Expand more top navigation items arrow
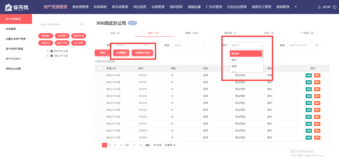The image size is (339, 160). click(296, 7)
